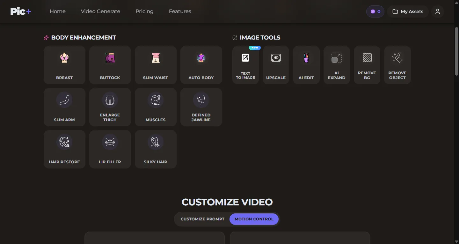The image size is (459, 244).
Task: Select the Remove BG tool
Action: pos(367,65)
